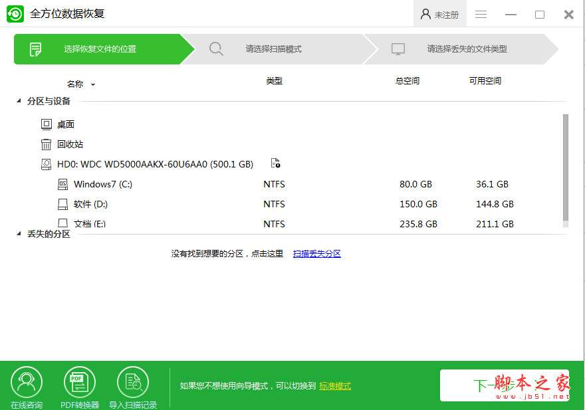Collapse the 丢失的分区 section
585x410 pixels.
(x=17, y=234)
